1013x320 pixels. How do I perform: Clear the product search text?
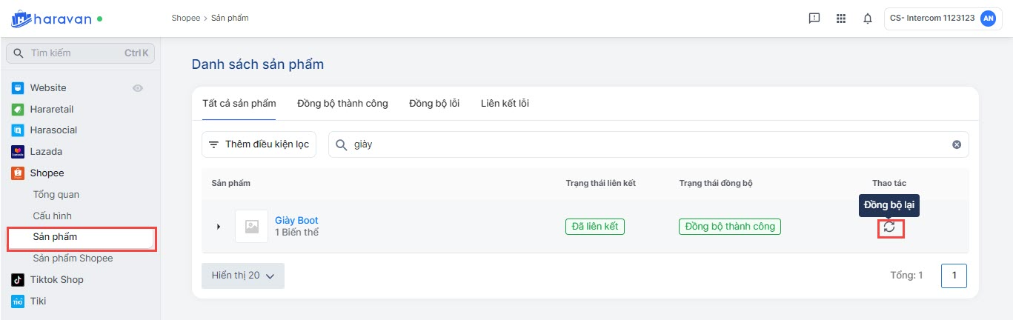pos(956,144)
